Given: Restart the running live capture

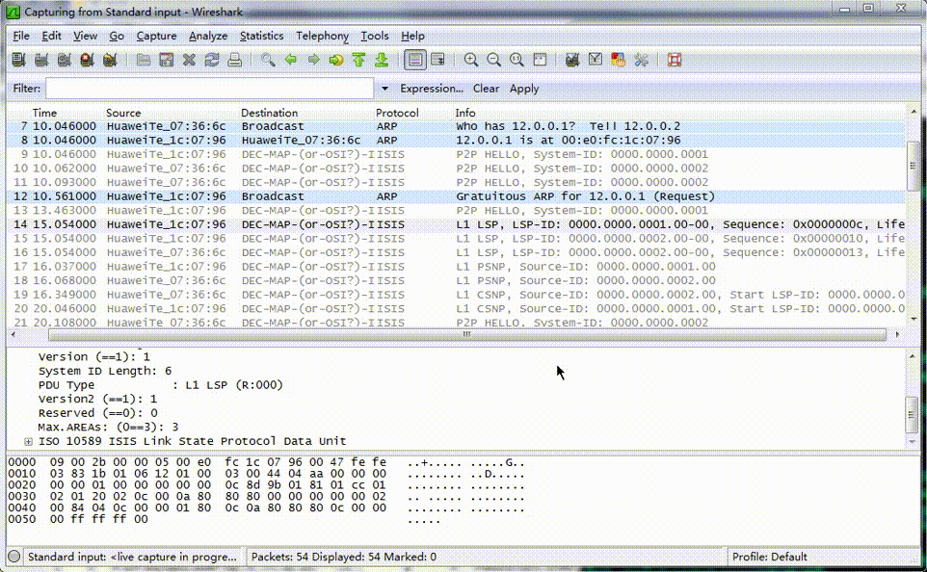Looking at the screenshot, I should point(110,60).
